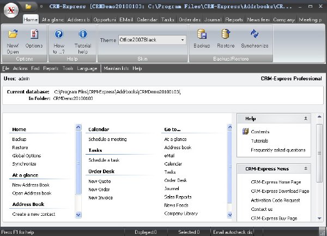This screenshot has height=236, width=327.
Task: Switch to the Home ribbon tab
Action: coord(31,20)
